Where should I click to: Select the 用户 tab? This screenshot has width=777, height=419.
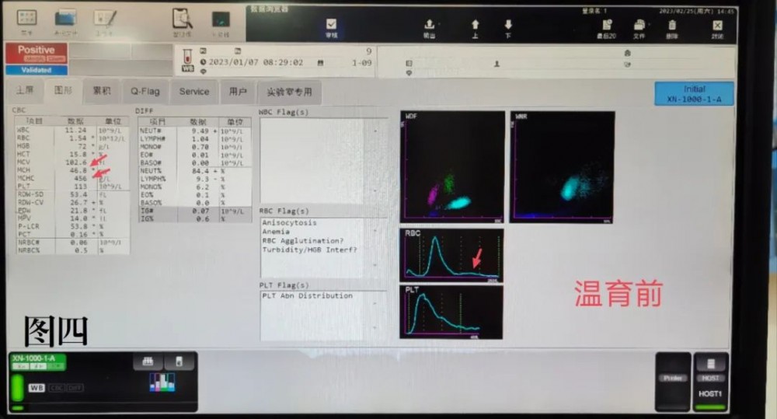(238, 92)
